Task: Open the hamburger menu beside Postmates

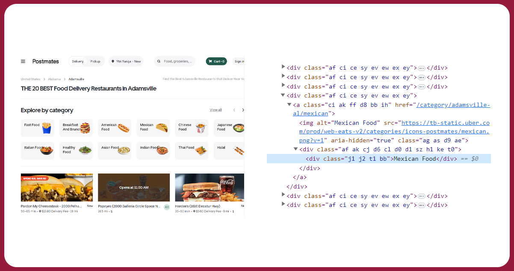Action: coord(23,62)
